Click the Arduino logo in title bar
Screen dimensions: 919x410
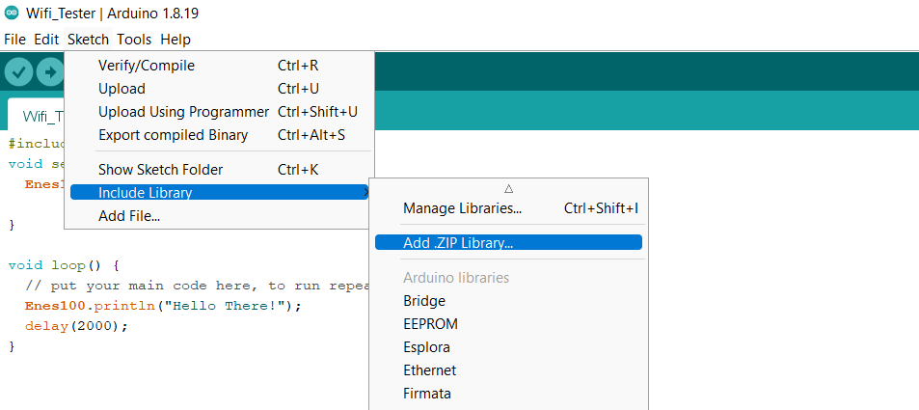(12, 13)
